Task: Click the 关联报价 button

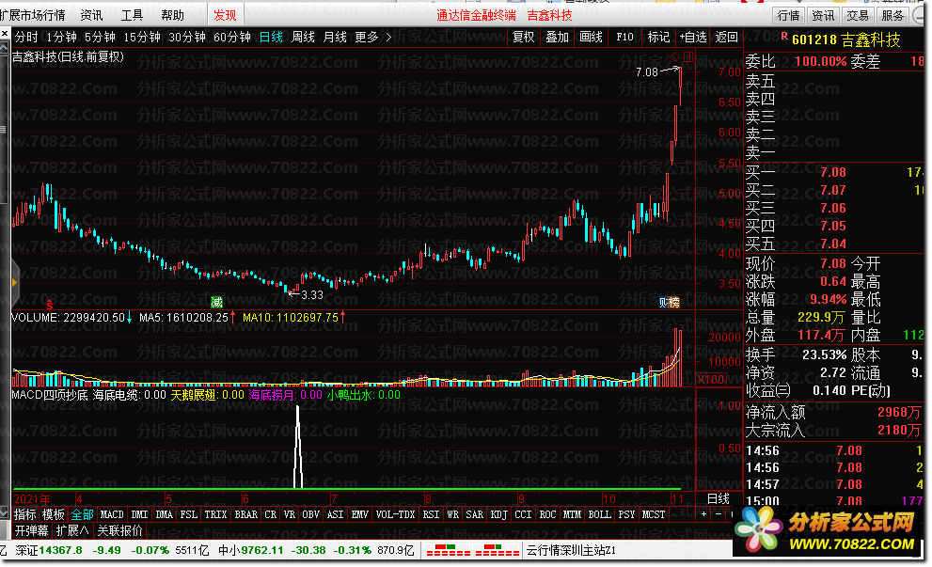Action: (120, 530)
